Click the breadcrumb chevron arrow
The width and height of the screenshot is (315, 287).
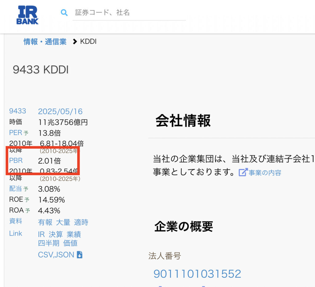point(75,42)
